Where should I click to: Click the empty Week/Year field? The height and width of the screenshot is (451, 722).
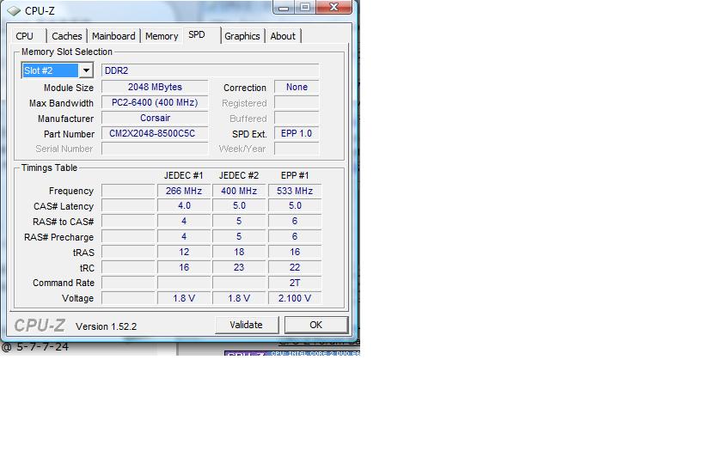[x=297, y=149]
